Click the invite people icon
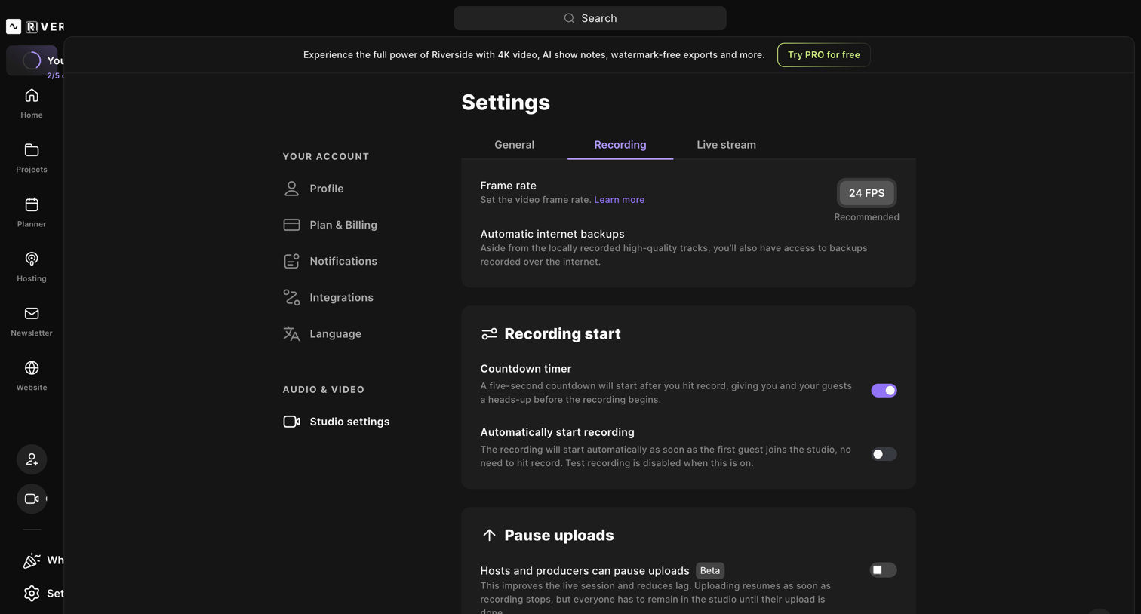The height and width of the screenshot is (614, 1141). [x=32, y=459]
